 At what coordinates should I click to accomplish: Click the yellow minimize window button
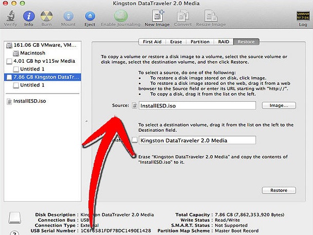pyautogui.click(x=14, y=3)
